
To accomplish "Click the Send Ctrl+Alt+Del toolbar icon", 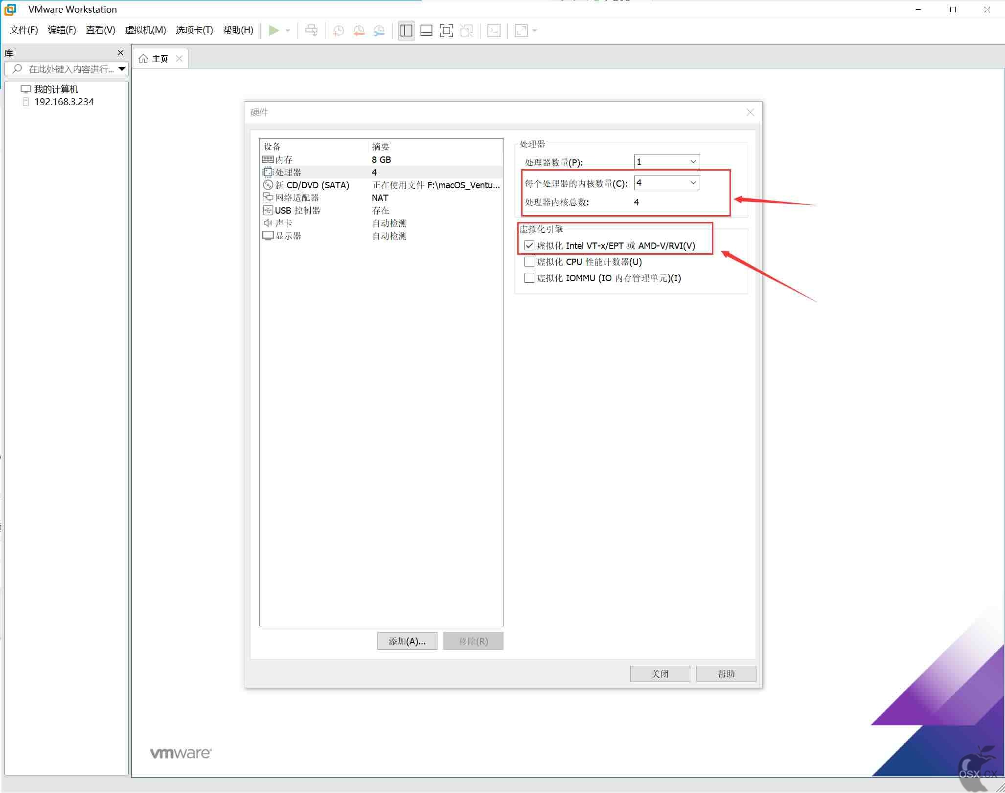I will point(311,30).
